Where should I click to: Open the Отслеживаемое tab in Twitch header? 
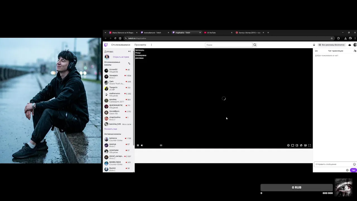pos(120,45)
